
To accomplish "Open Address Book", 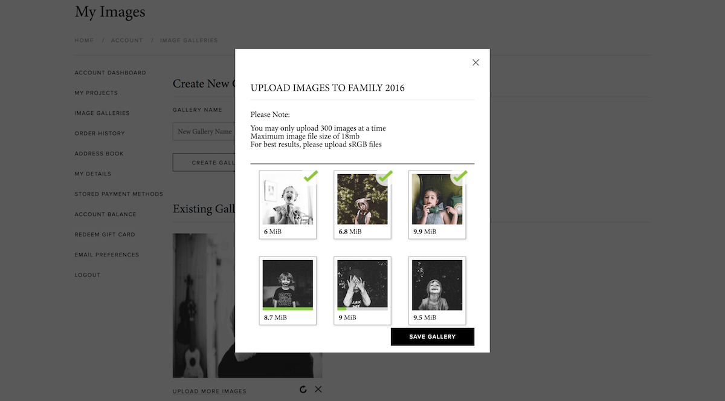I will [99, 154].
